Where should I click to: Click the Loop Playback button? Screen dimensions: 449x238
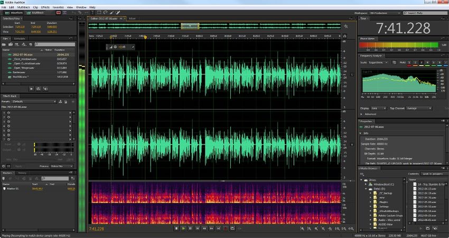pos(232,229)
